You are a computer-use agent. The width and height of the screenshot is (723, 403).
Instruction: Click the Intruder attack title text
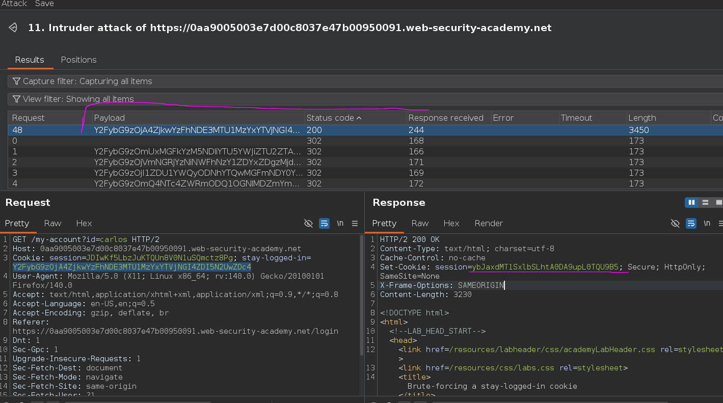[x=290, y=28]
